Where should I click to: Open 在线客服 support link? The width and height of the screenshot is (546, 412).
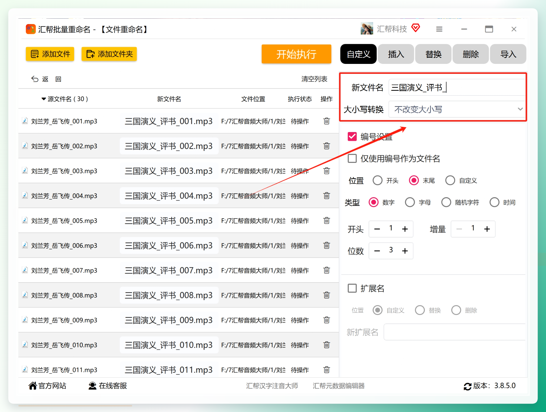point(108,386)
